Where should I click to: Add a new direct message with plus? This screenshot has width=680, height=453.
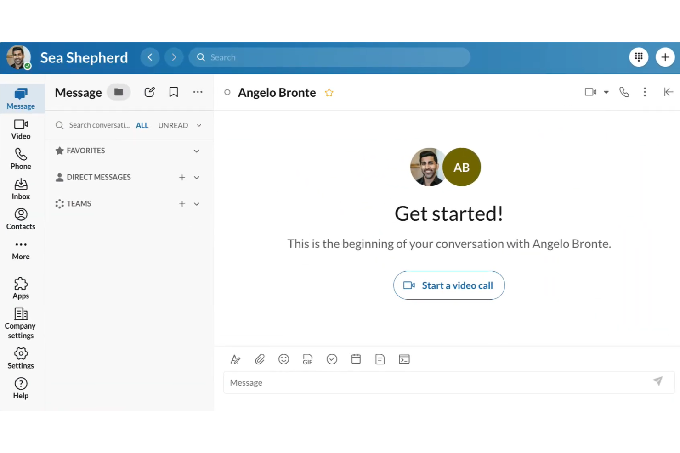point(182,178)
